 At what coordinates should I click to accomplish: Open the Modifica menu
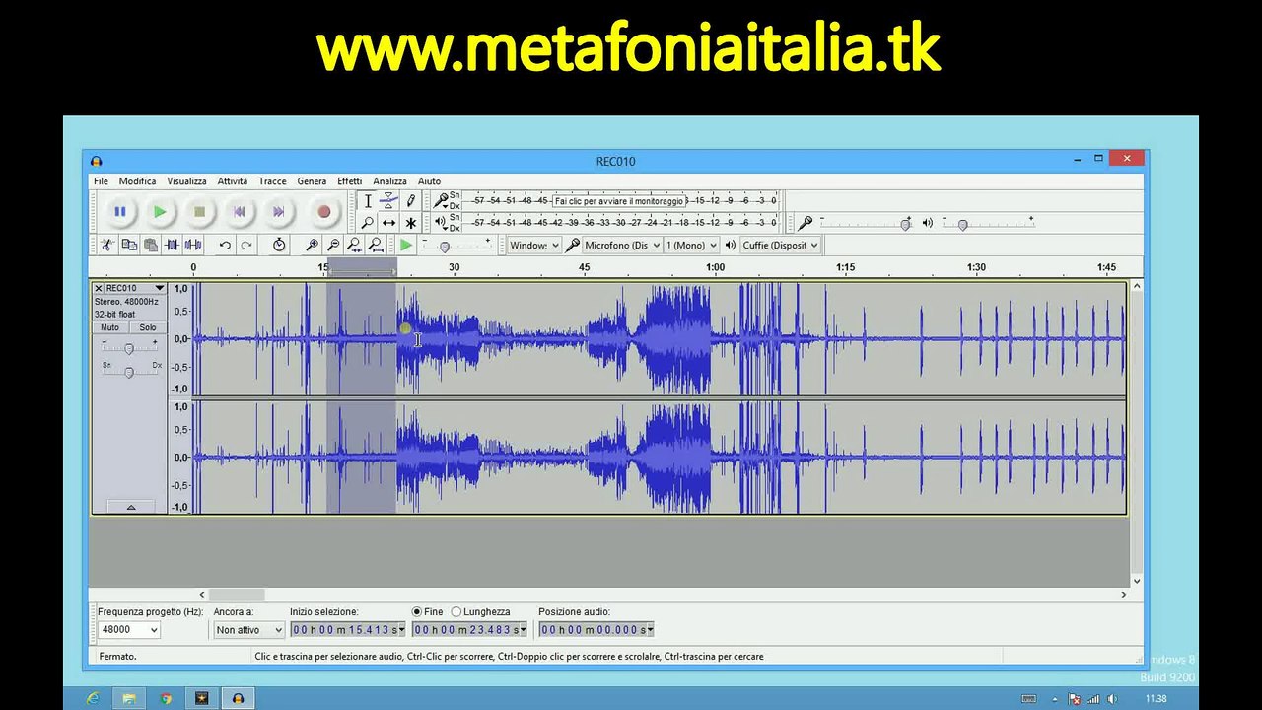137,181
